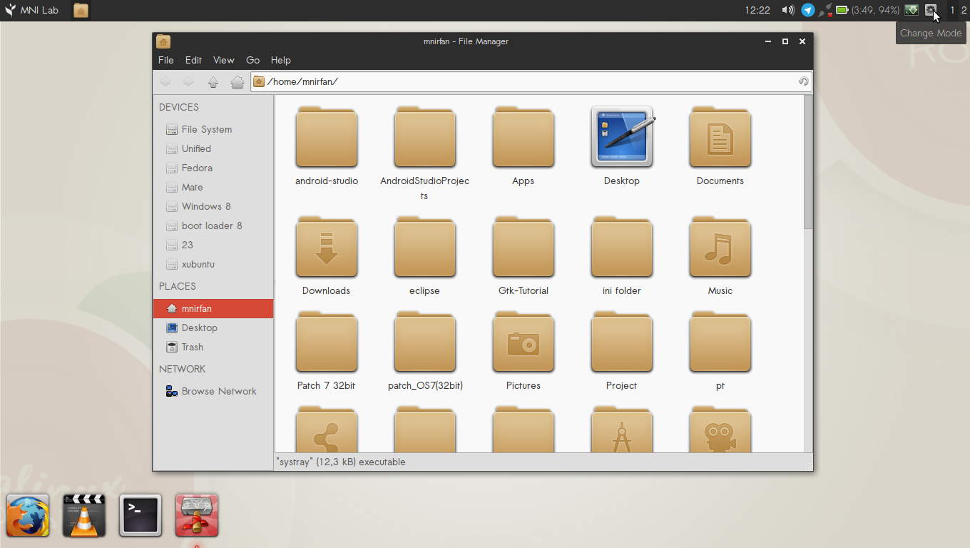Click the forward navigation arrow
The image size is (970, 548).
tap(188, 81)
